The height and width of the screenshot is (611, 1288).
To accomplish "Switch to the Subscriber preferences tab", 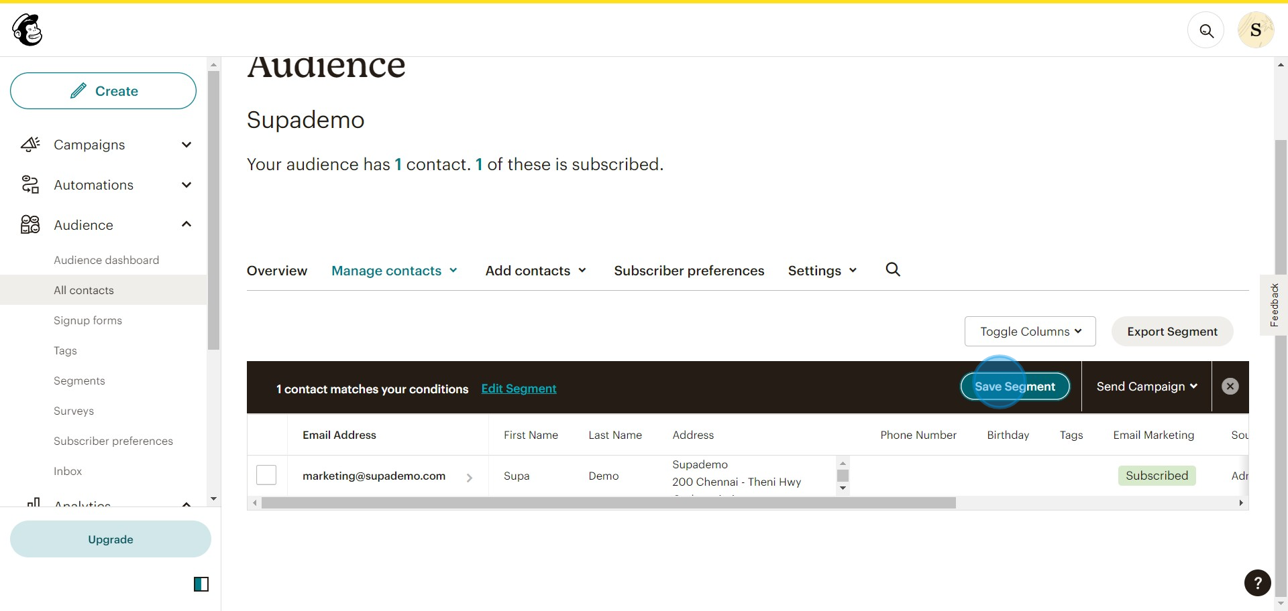I will pyautogui.click(x=689, y=271).
